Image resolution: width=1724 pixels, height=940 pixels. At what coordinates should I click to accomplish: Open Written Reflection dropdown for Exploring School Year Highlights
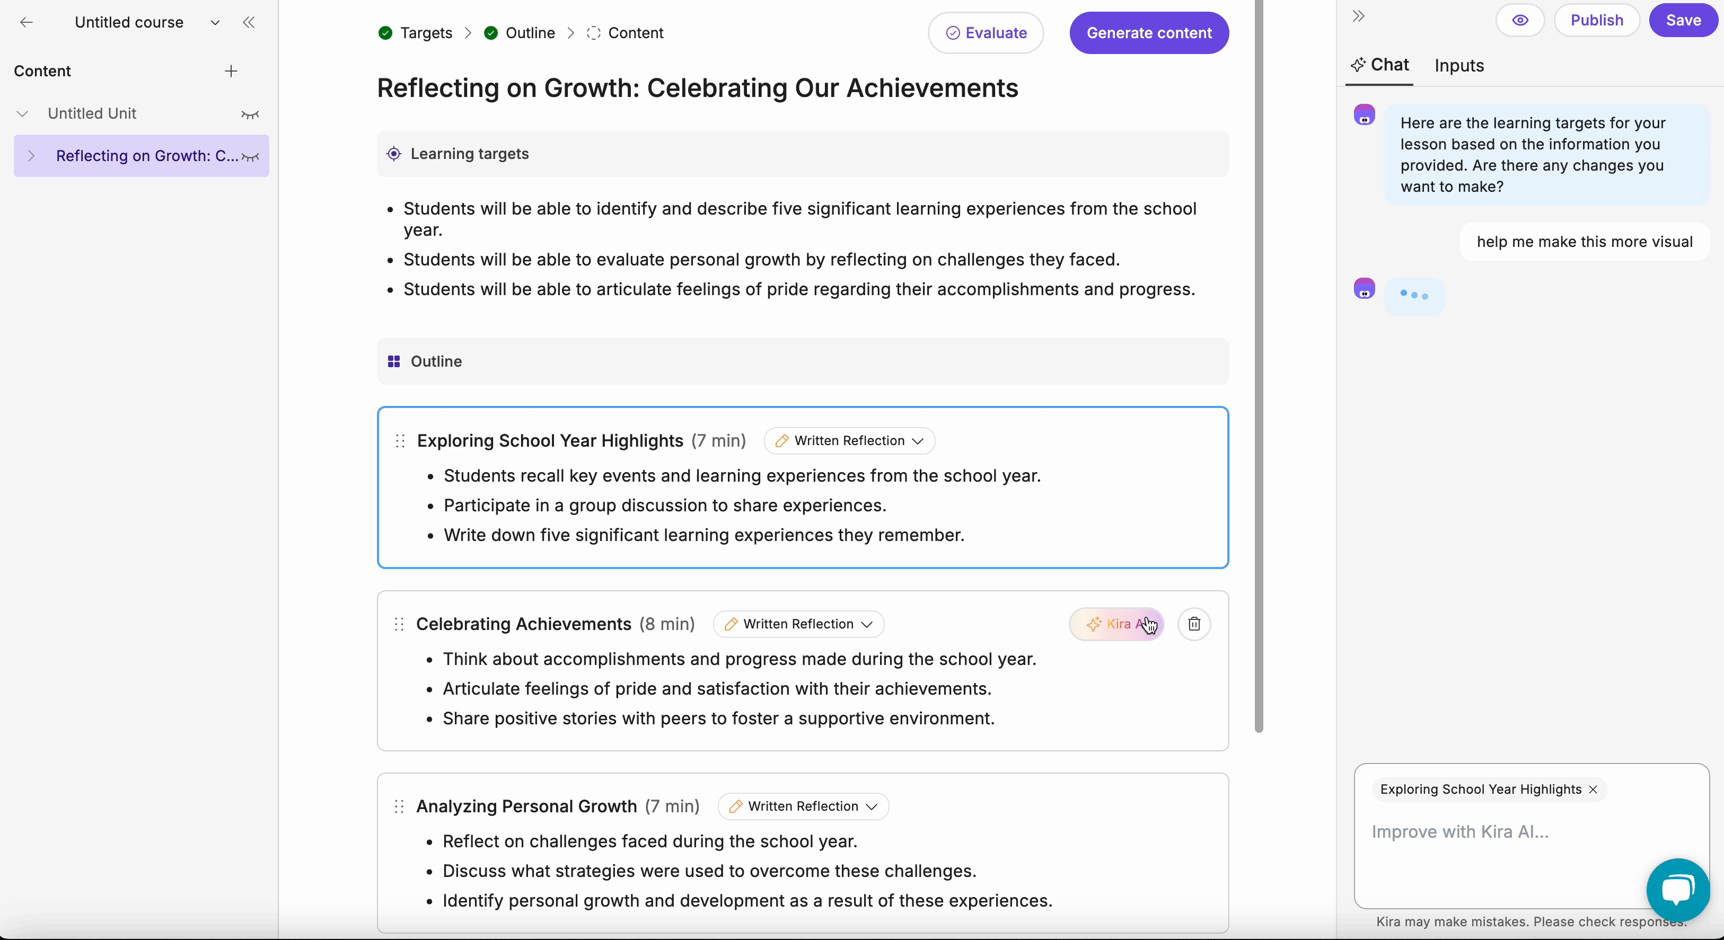[x=849, y=441]
